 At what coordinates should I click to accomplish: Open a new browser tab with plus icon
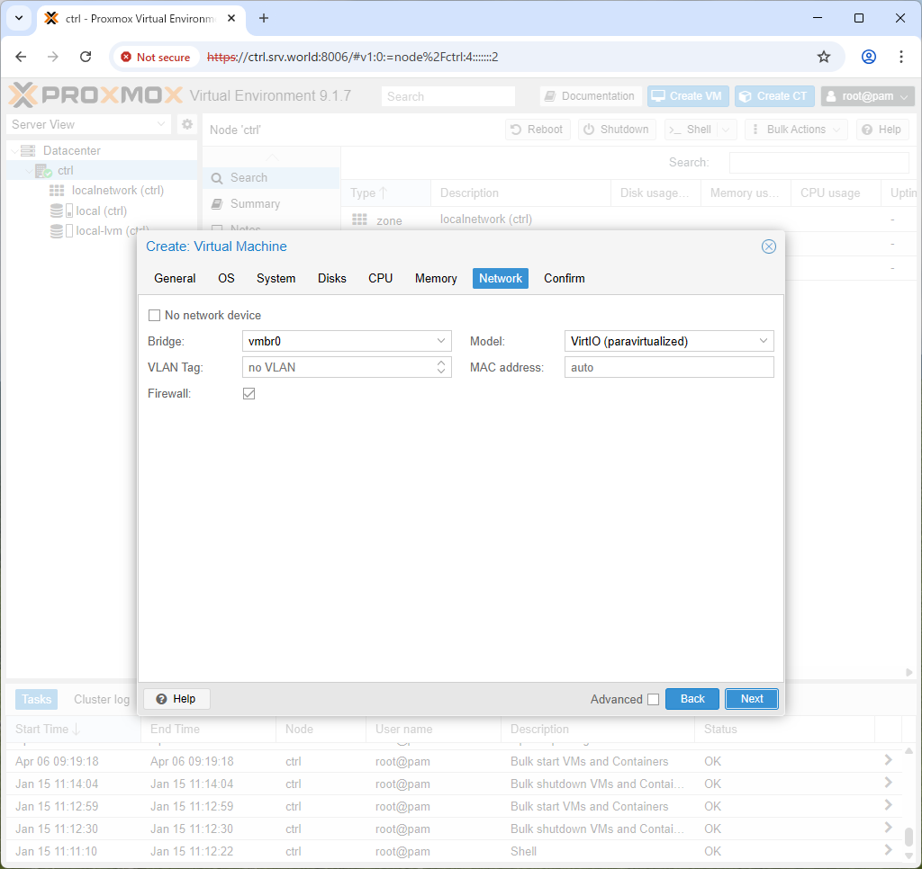tap(264, 18)
